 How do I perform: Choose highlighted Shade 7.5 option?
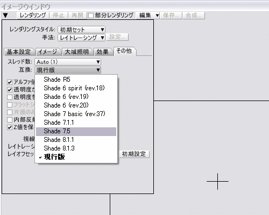pos(76,131)
